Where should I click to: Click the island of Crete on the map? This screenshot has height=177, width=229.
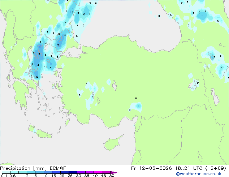pyautogui.click(x=40, y=131)
